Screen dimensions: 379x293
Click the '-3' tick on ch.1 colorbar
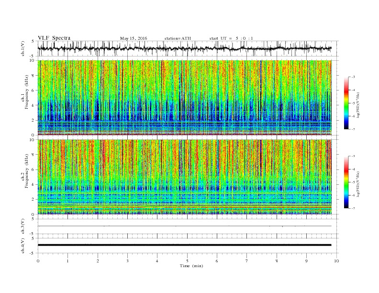[x=353, y=77]
